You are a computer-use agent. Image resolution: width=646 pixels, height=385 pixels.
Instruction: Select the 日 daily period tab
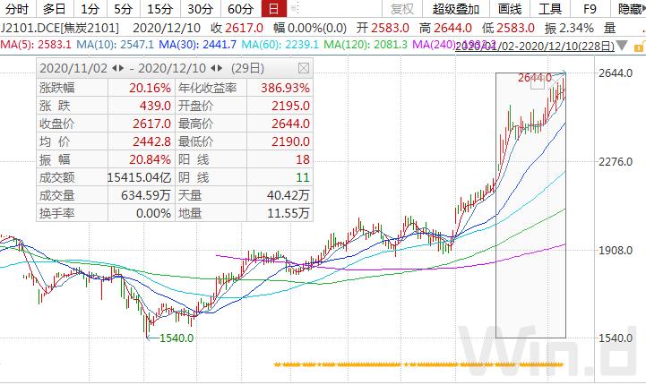coord(273,9)
